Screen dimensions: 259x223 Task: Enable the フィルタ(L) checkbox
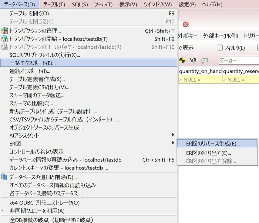219,48
